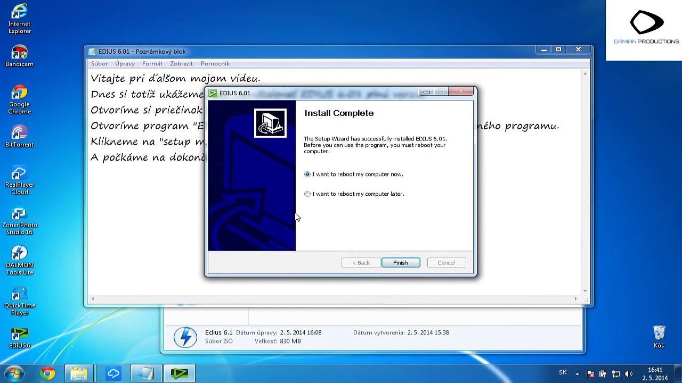Launch Bandicam from the desktop

coord(20,56)
